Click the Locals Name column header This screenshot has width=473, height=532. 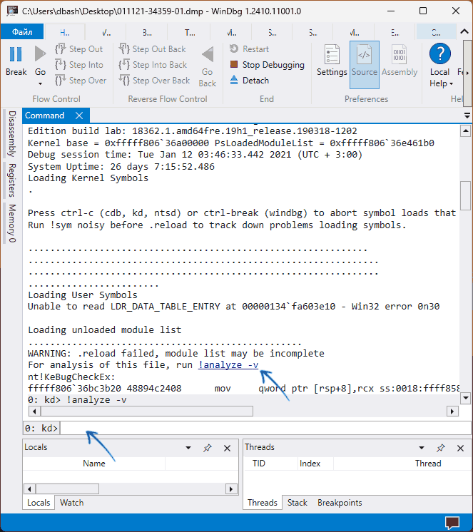94,464
